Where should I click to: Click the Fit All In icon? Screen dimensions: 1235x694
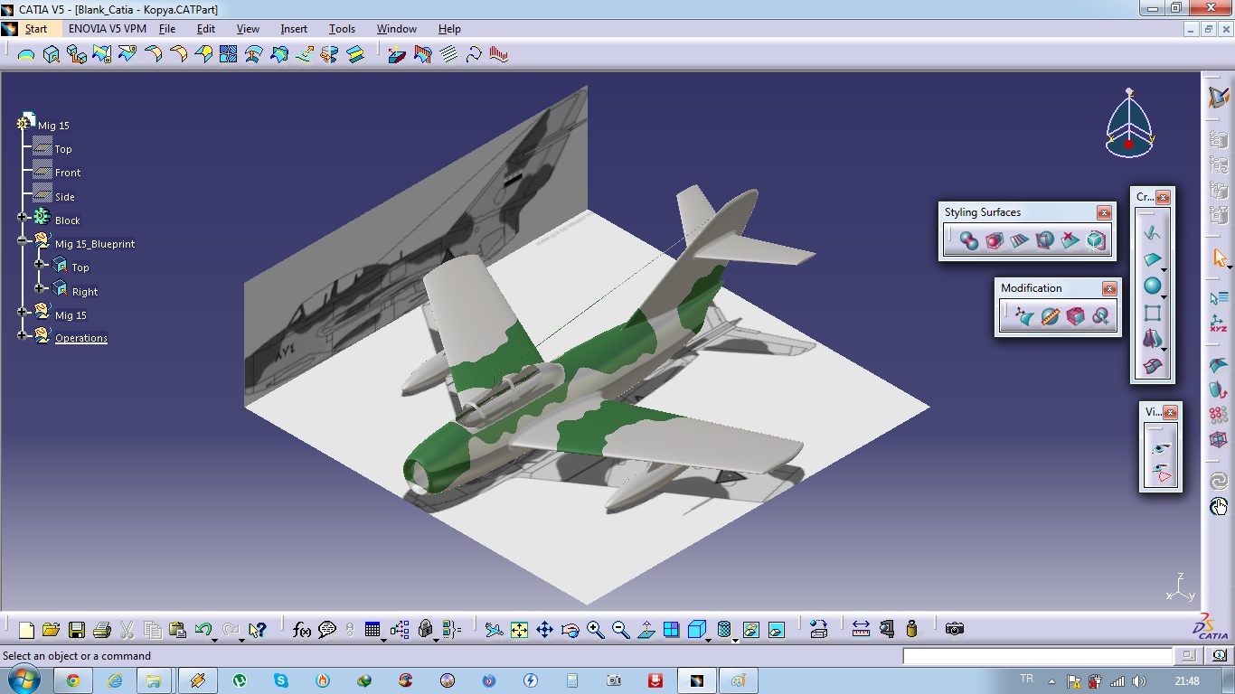coord(519,630)
